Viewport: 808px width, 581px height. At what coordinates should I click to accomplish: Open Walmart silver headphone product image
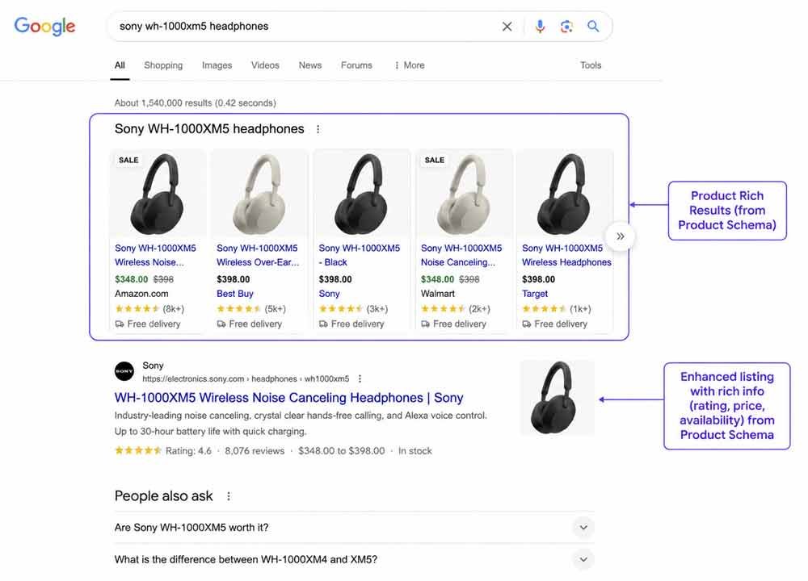(x=464, y=194)
